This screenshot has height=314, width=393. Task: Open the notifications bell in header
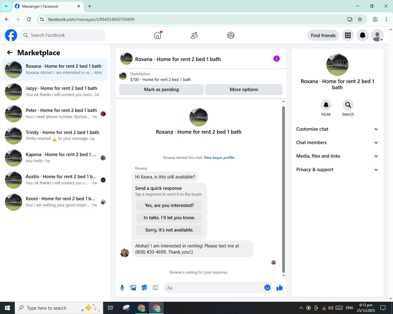click(x=363, y=35)
